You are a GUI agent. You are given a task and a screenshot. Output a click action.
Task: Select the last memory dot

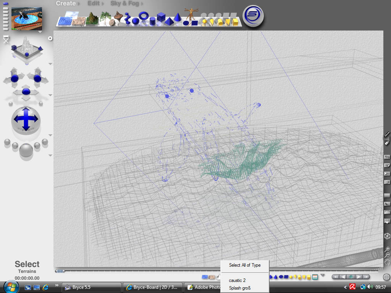tap(5, 29)
